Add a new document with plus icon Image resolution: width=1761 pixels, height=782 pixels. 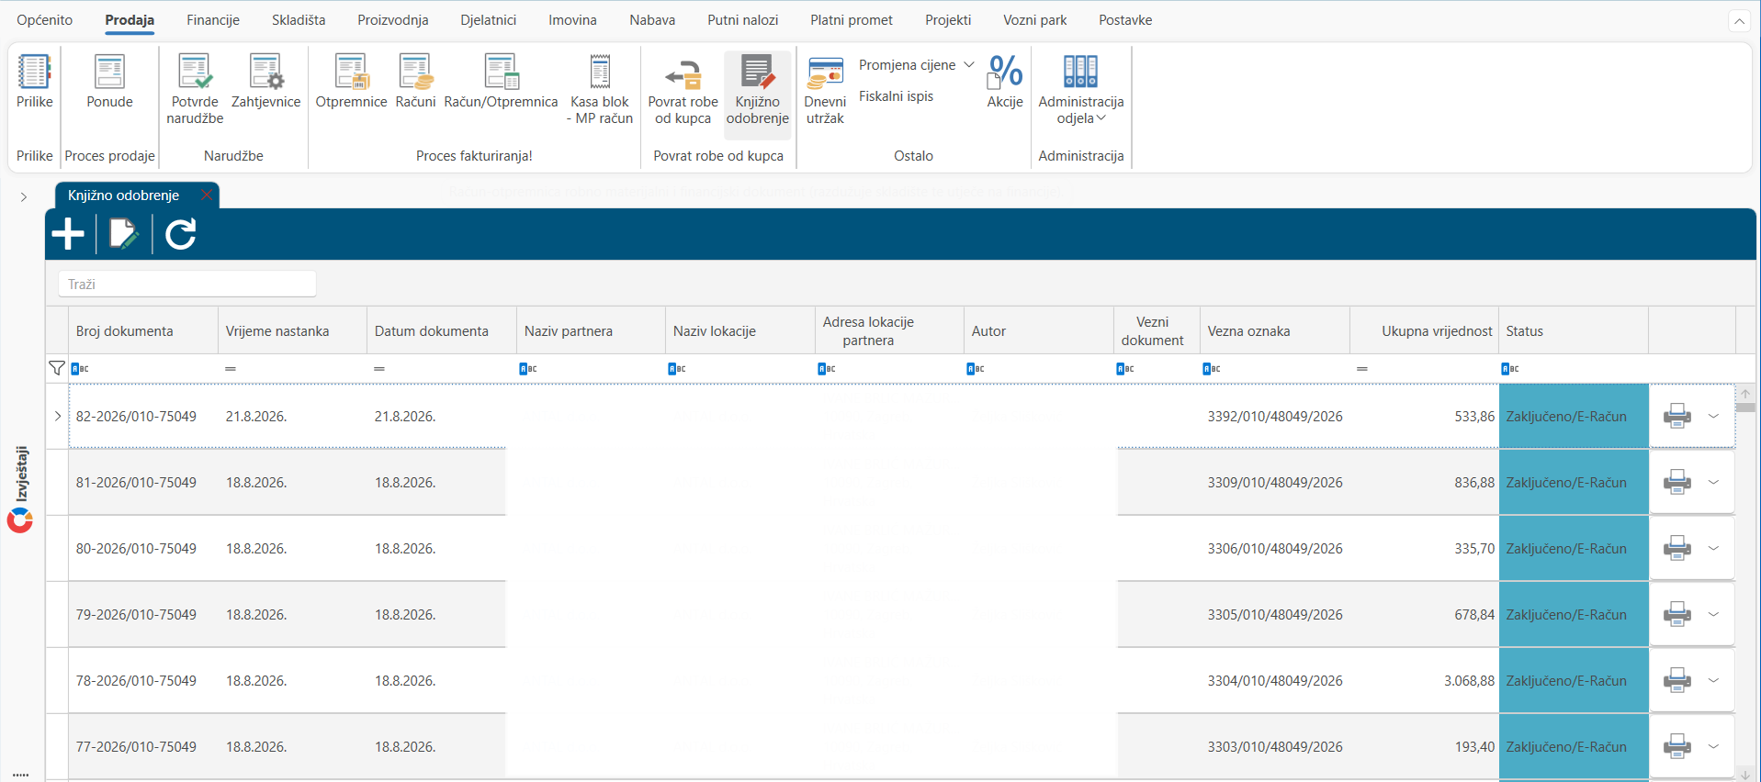pos(68,234)
